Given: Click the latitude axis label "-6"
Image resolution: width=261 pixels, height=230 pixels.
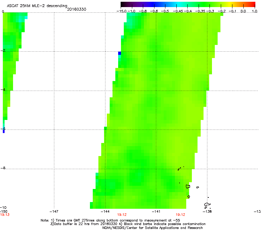Looking at the screenshot, I should click(x=3, y=128).
